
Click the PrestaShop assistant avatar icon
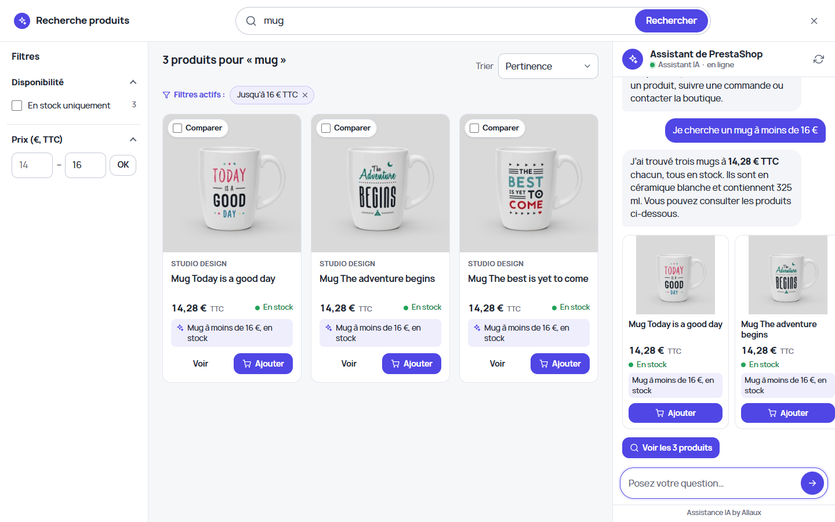click(x=633, y=59)
